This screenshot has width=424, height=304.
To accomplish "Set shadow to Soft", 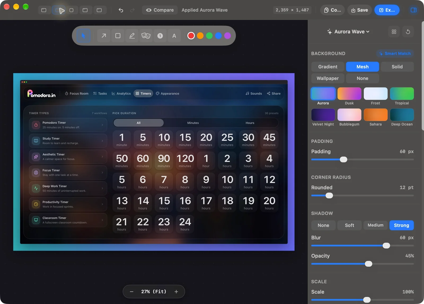I will click(x=350, y=225).
